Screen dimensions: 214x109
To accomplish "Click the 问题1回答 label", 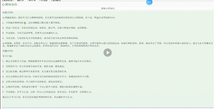I will tap(8, 13).
